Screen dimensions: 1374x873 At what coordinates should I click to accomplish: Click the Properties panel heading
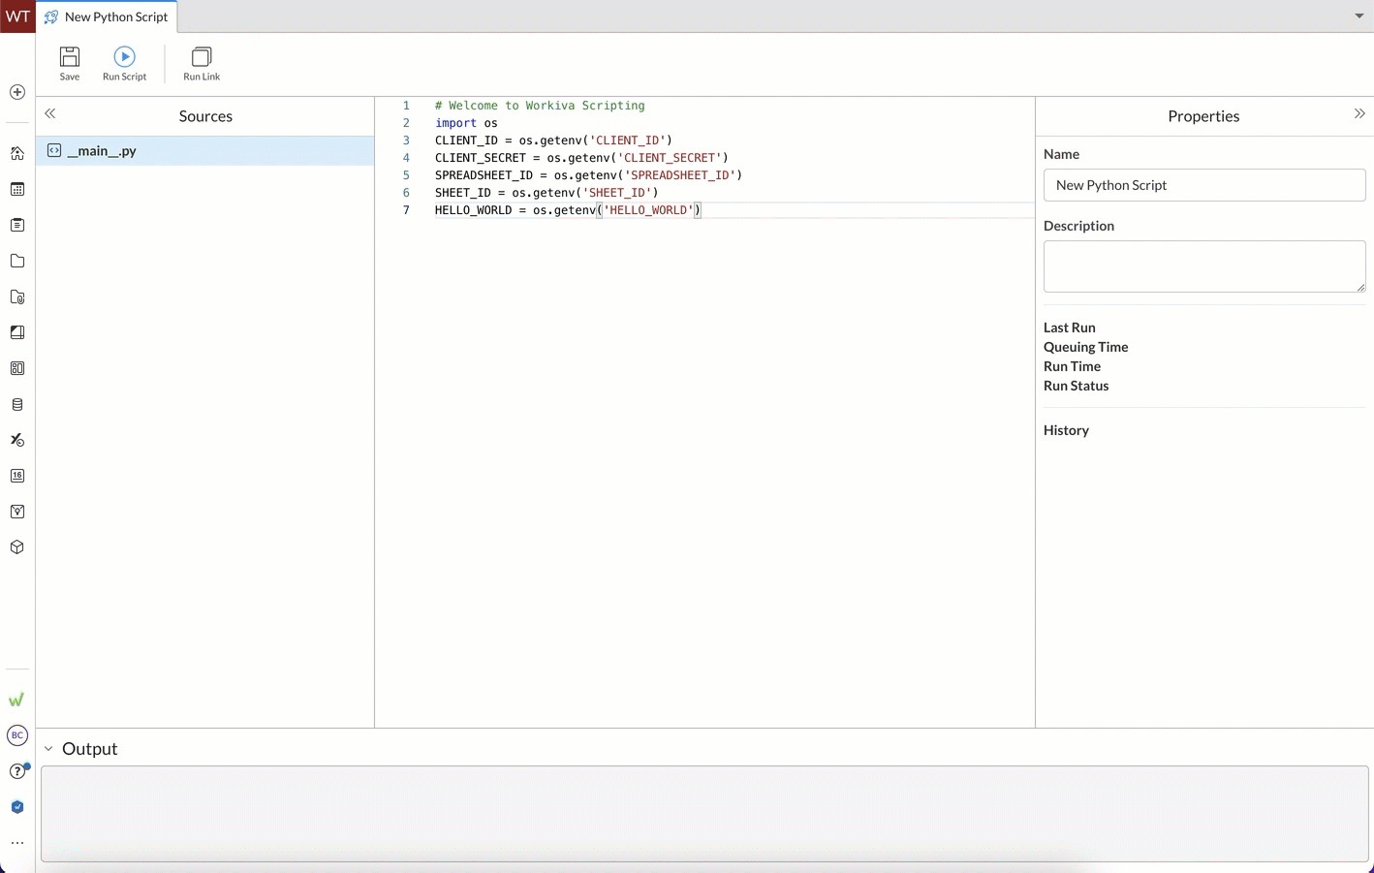(x=1203, y=116)
